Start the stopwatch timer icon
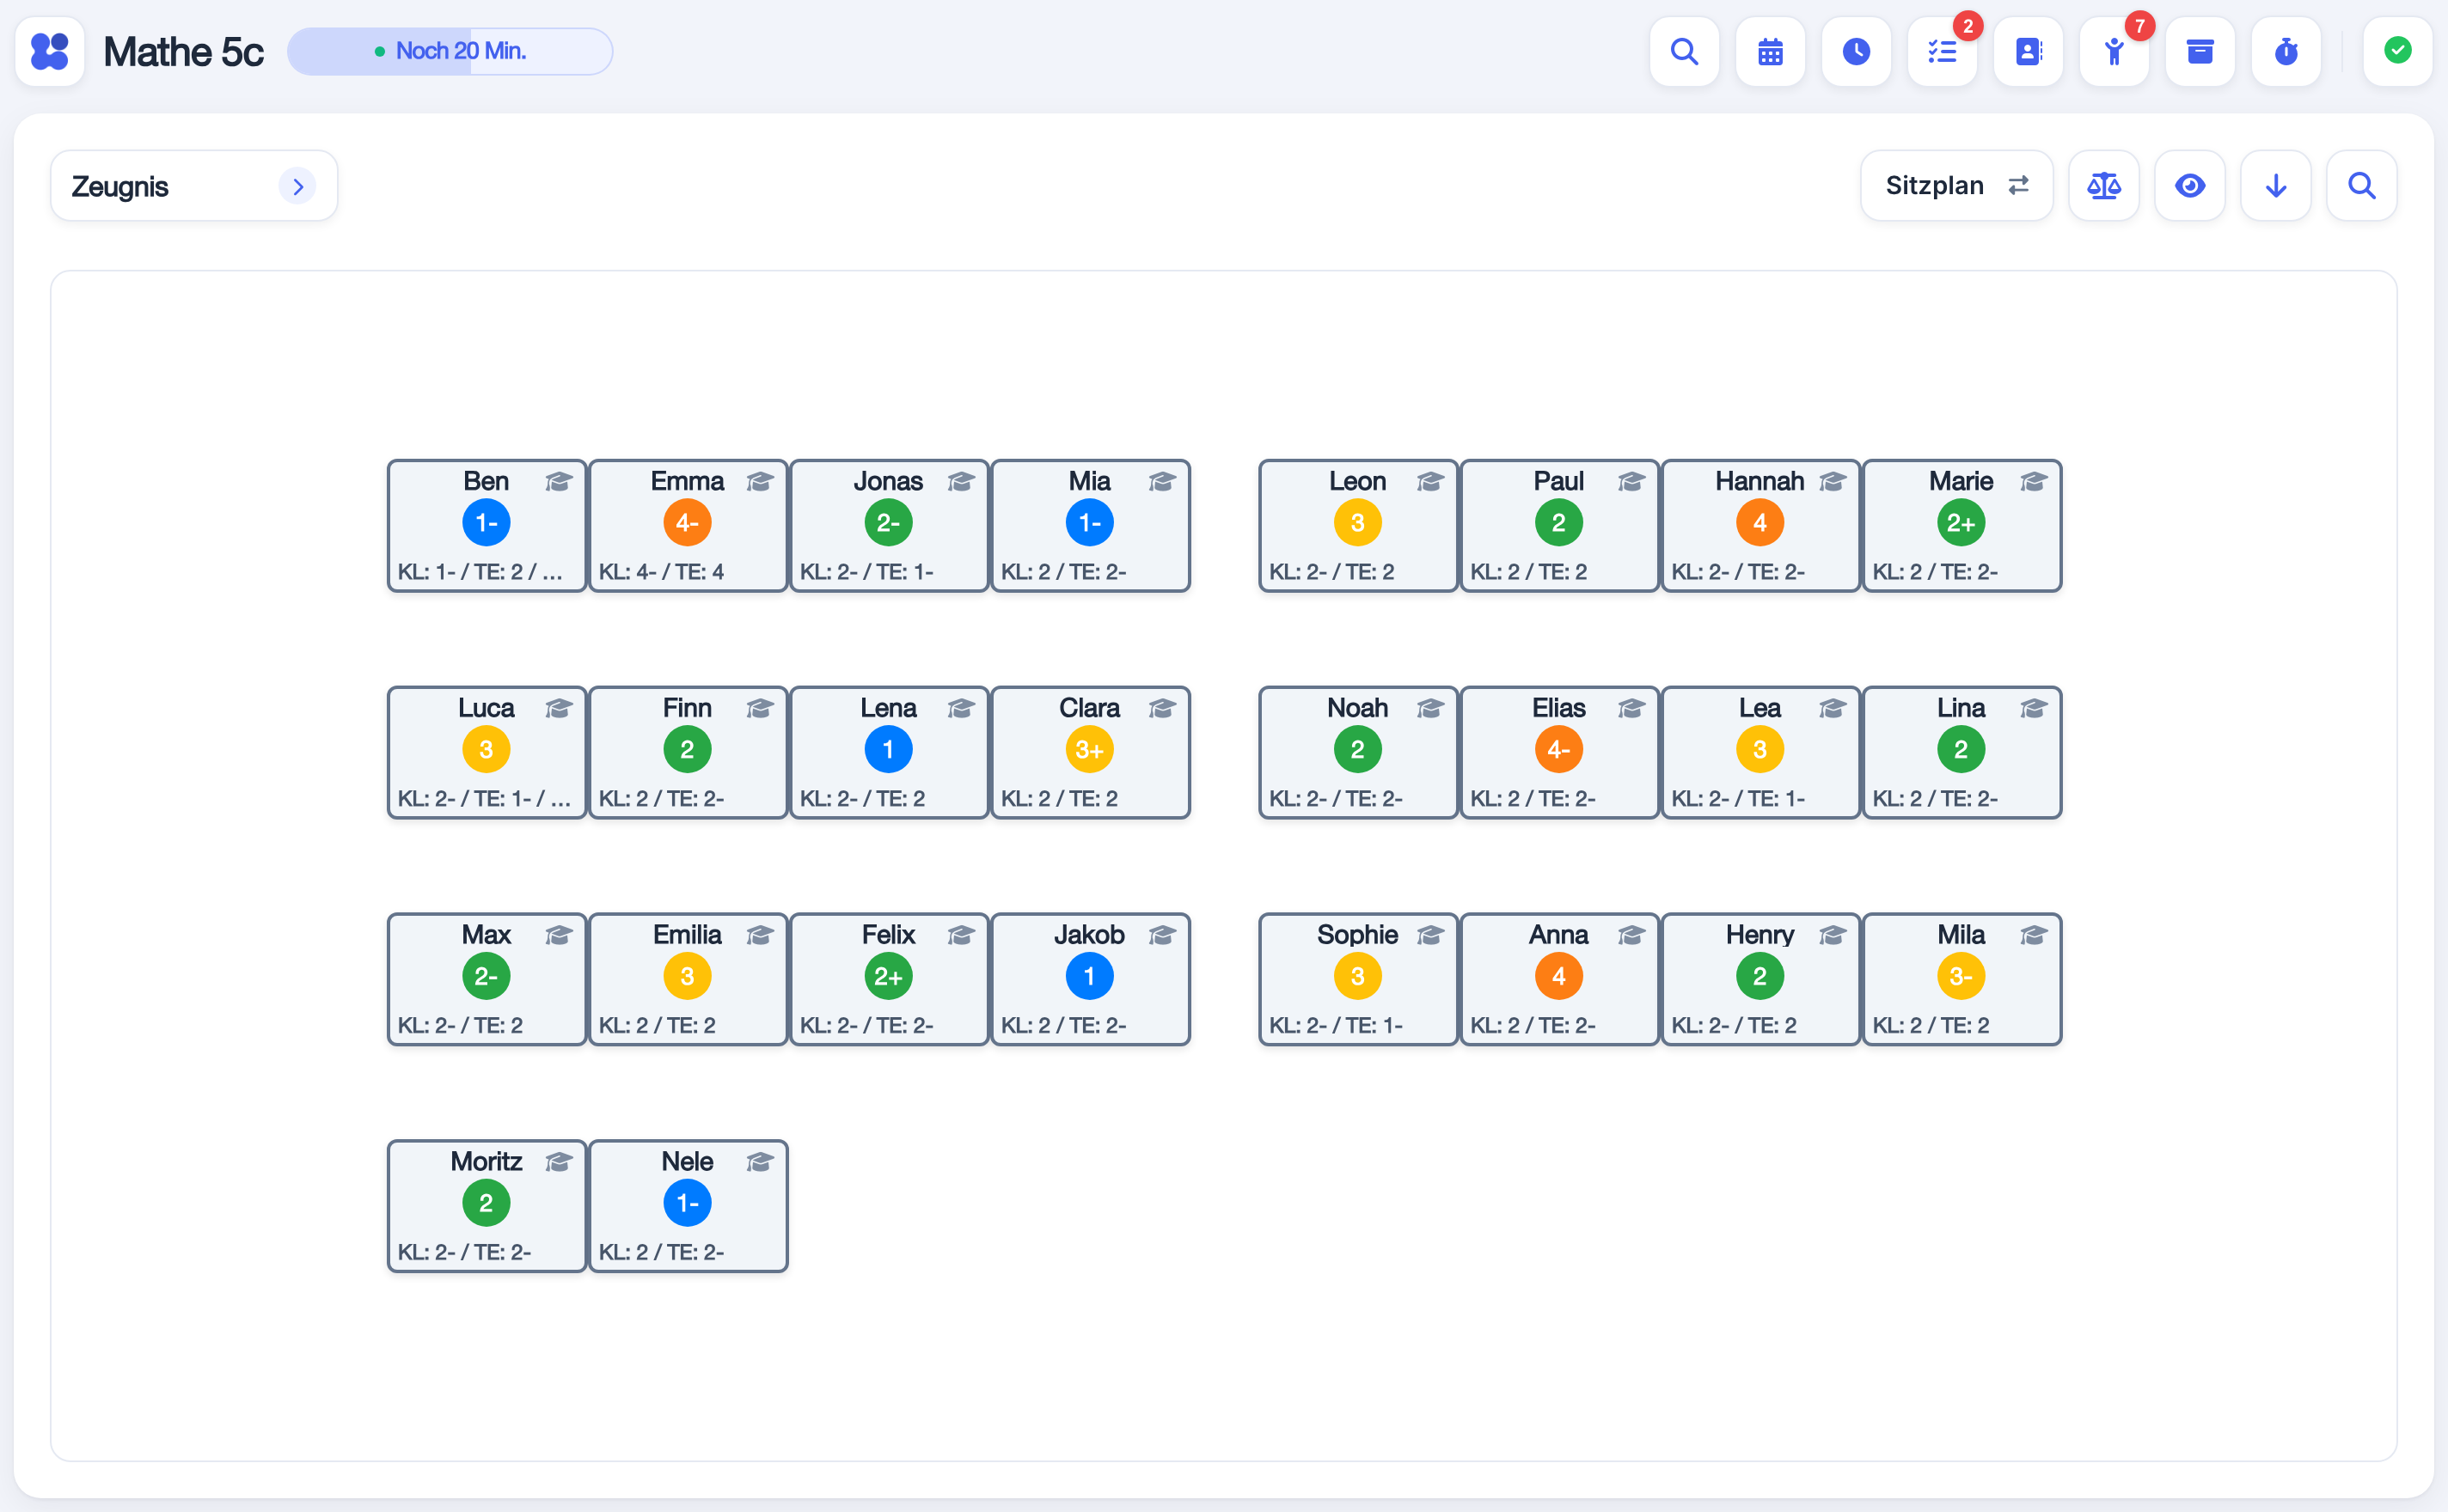The width and height of the screenshot is (2448, 1512). (2286, 51)
